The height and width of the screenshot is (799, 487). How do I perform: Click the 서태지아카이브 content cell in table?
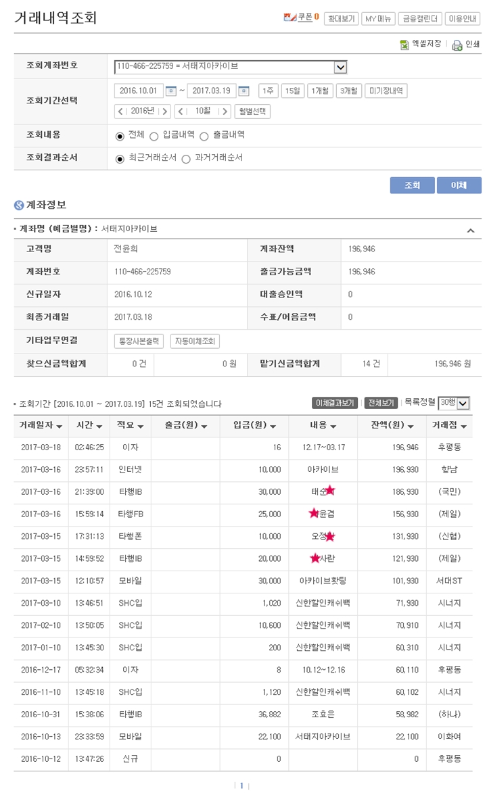323,737
